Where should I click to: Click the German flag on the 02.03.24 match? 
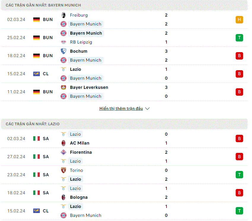37,20
